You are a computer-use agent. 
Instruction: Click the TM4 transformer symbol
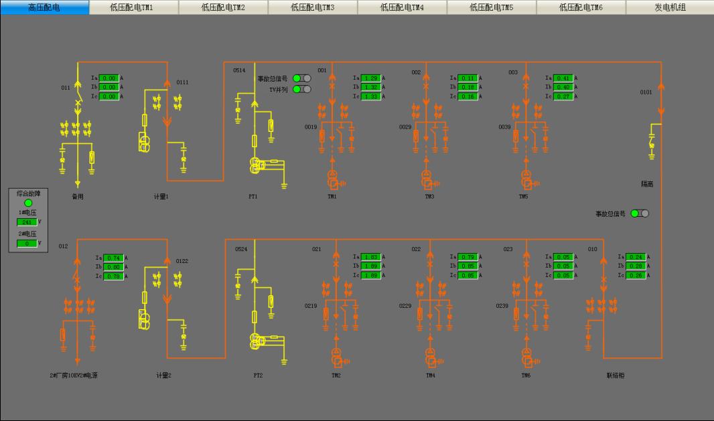[429, 357]
